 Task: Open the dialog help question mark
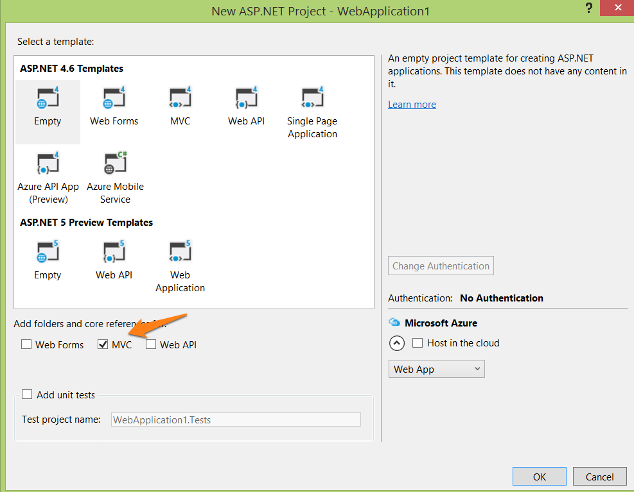click(588, 8)
